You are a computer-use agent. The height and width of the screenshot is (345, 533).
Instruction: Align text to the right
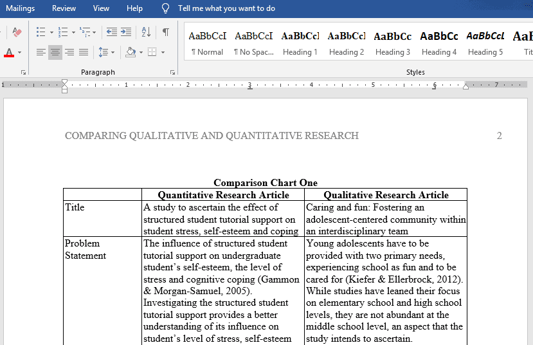pyautogui.click(x=69, y=52)
